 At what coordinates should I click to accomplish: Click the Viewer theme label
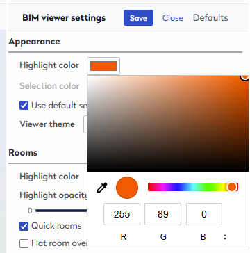47,124
